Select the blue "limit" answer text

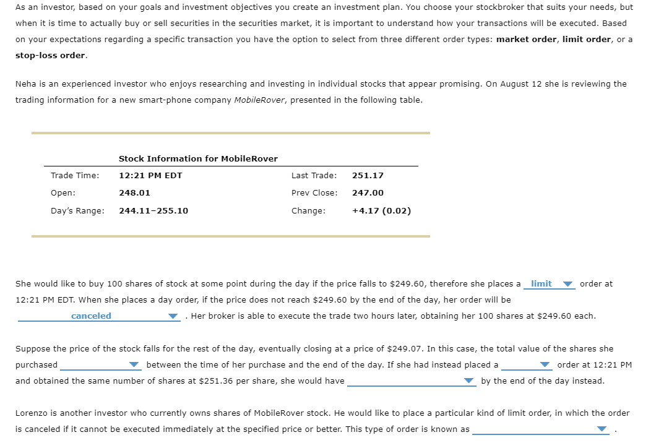tap(543, 283)
